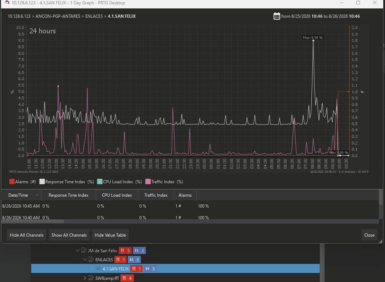The image size is (385, 282).
Task: Click the pink Traffic Index color swatch
Action: 148,182
